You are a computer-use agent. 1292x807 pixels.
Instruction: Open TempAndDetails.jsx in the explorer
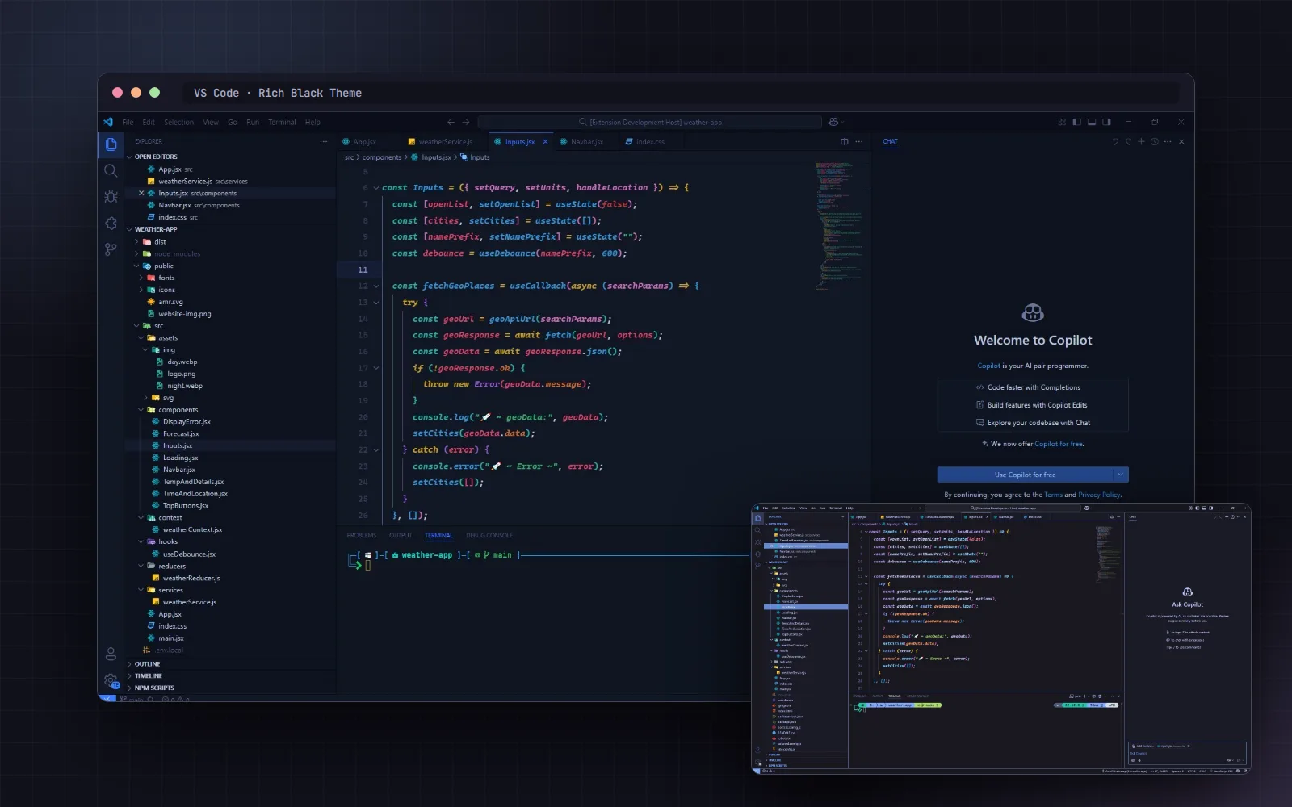pyautogui.click(x=193, y=482)
